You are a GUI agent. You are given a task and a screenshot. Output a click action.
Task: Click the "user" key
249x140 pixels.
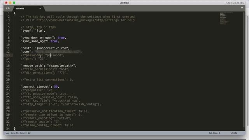[x=26, y=52]
